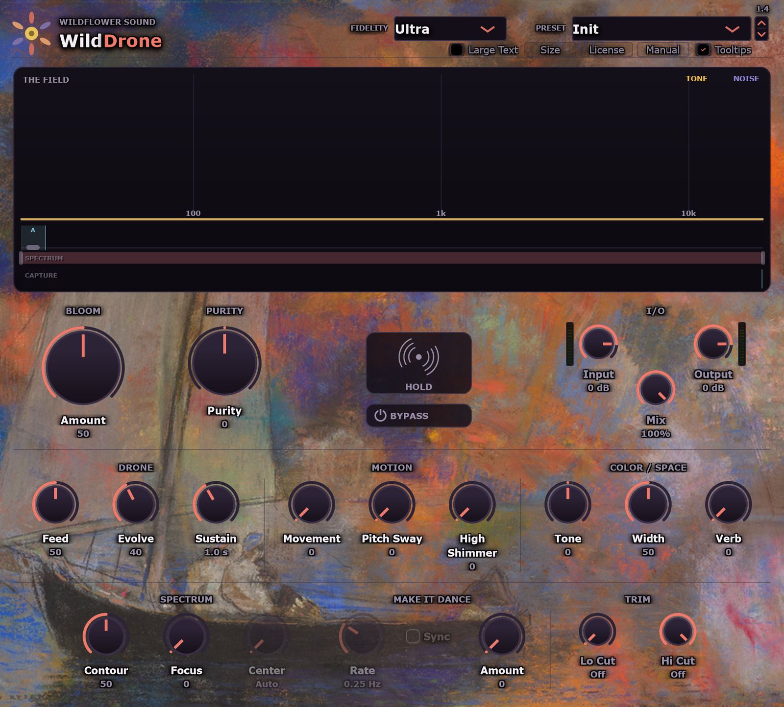Click the Bypass power icon
This screenshot has width=784, height=707.
coord(380,416)
